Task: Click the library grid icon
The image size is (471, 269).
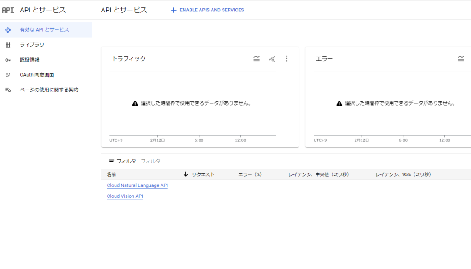Action: [8, 45]
